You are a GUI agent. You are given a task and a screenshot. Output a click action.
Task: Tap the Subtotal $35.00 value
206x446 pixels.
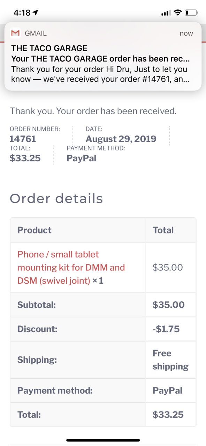[x=169, y=305]
